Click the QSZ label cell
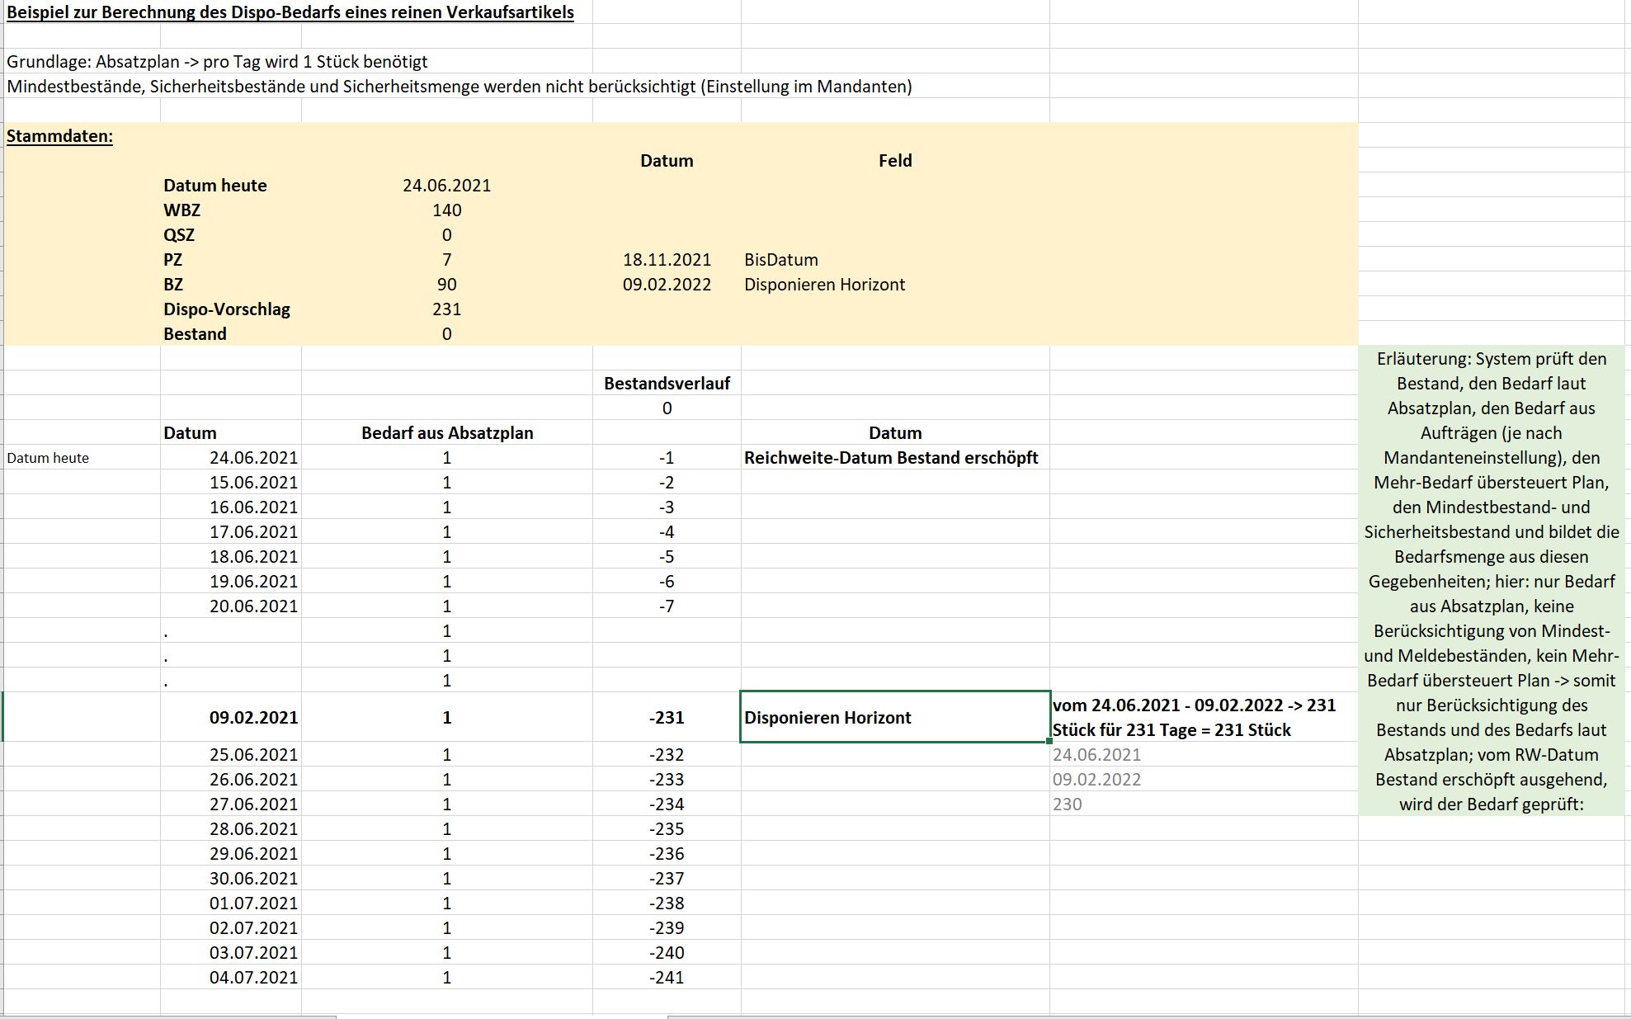The height and width of the screenshot is (1019, 1631). [x=231, y=235]
